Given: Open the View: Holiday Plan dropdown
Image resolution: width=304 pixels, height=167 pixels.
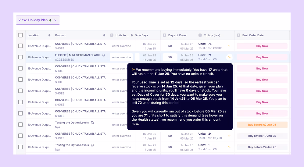Looking at the screenshot, I should (x=38, y=20).
